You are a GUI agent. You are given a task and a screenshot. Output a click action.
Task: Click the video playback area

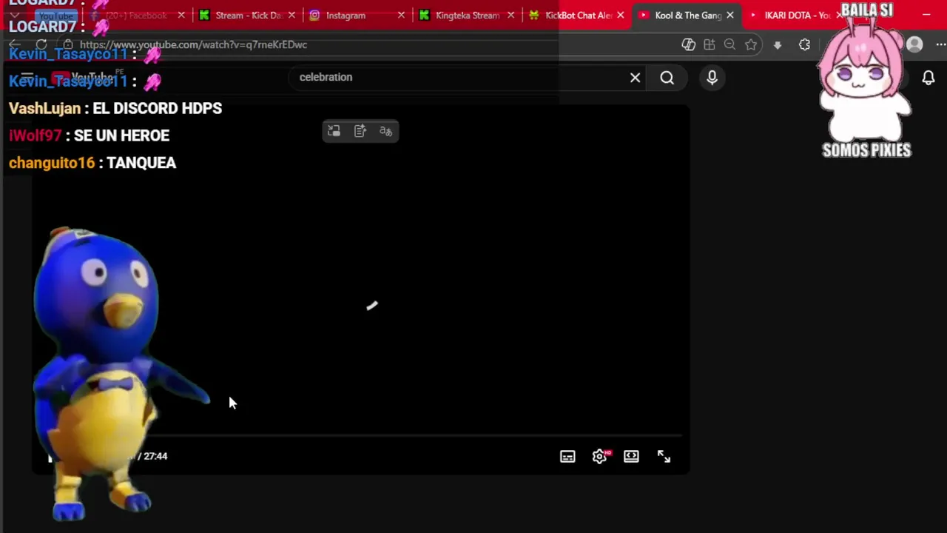[360, 289]
